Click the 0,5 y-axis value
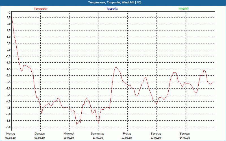 pos(9,43)
